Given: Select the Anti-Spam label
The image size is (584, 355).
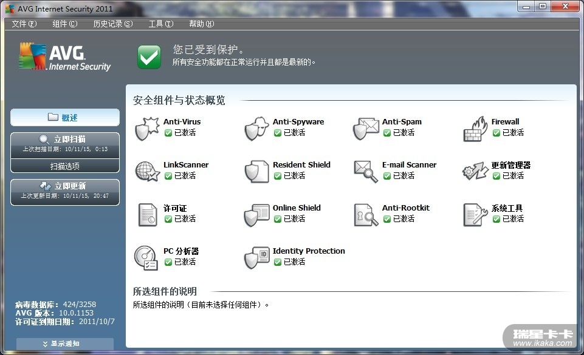Looking at the screenshot, I should pyautogui.click(x=402, y=121).
